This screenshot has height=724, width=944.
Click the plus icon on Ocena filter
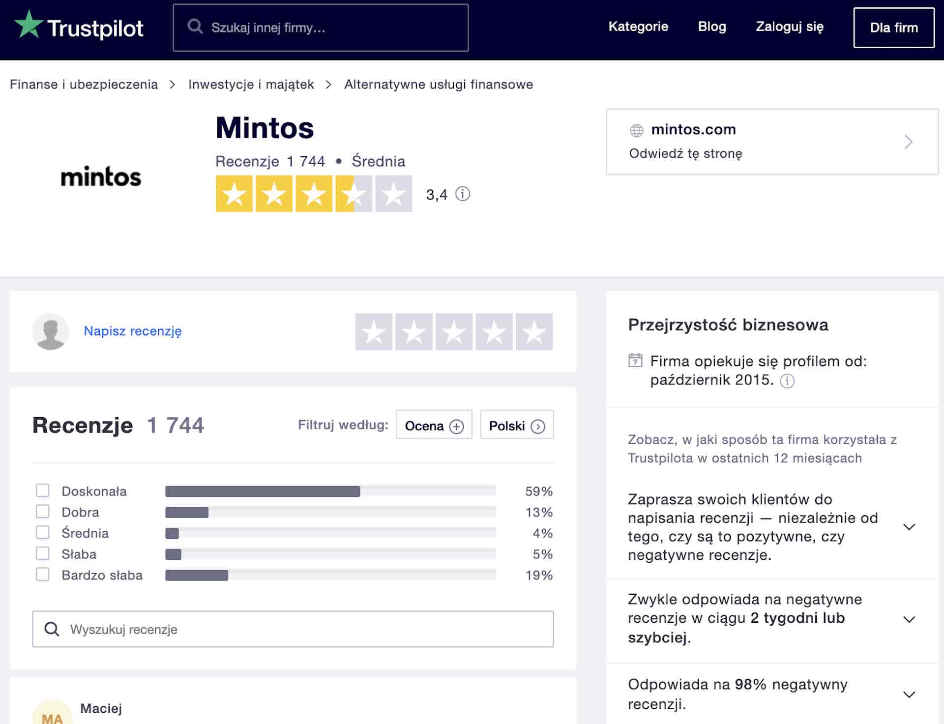point(457,426)
